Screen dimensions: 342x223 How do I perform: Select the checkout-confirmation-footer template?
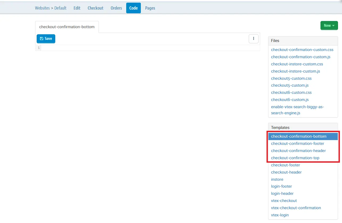tap(297, 144)
